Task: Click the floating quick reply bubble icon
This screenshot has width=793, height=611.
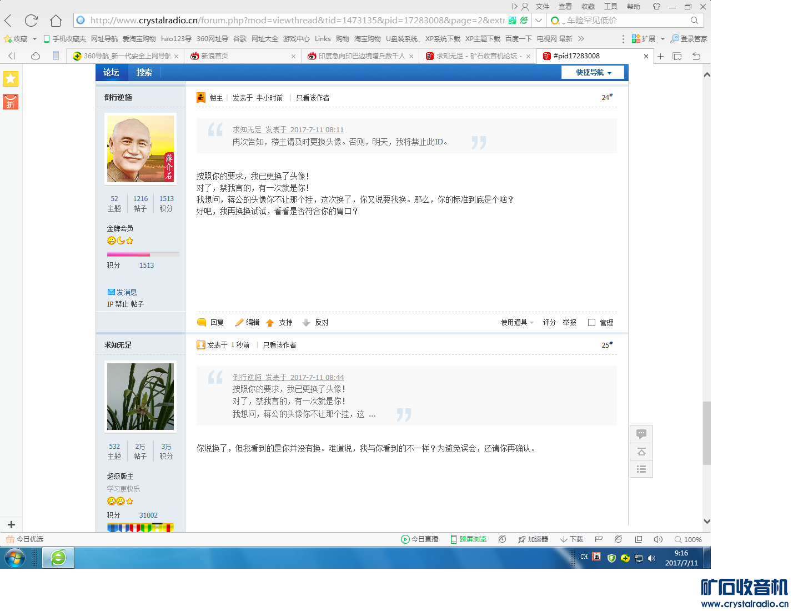Action: click(641, 434)
